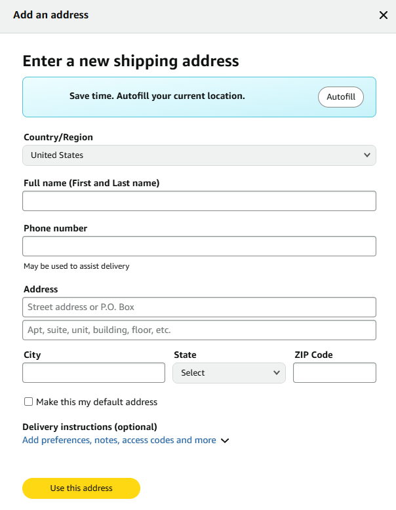Expand delivery instructions with the chevron
The width and height of the screenshot is (396, 510).
(225, 441)
